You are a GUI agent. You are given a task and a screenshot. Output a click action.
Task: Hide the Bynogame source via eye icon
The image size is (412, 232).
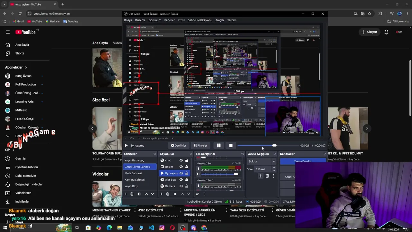[181, 173]
